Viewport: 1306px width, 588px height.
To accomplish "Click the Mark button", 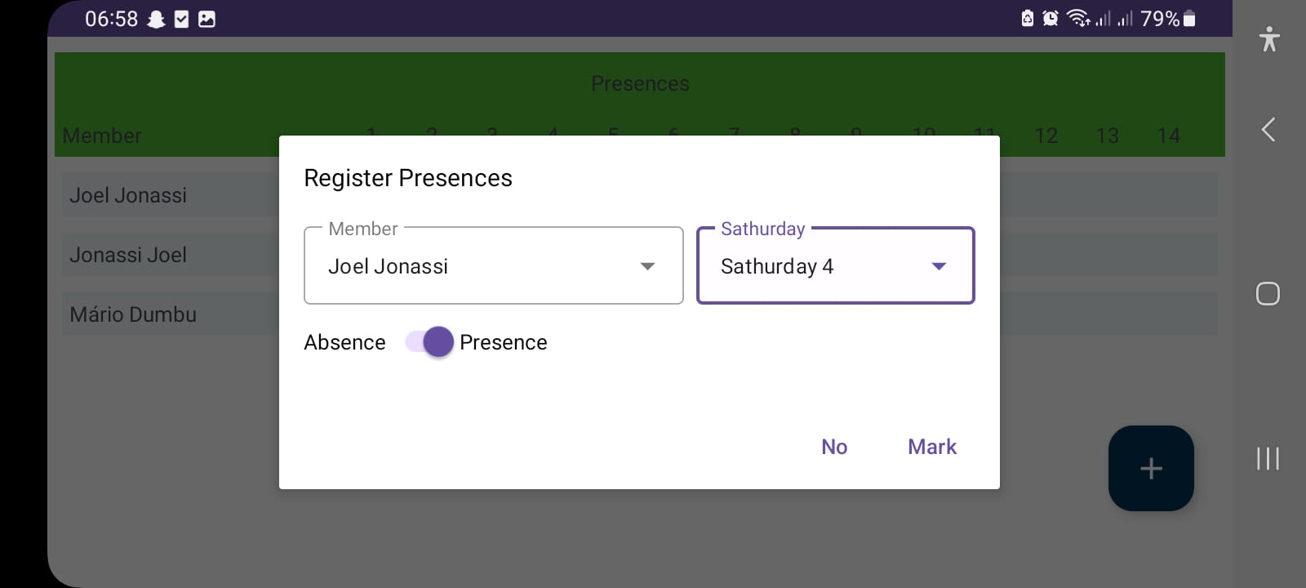I will [931, 447].
